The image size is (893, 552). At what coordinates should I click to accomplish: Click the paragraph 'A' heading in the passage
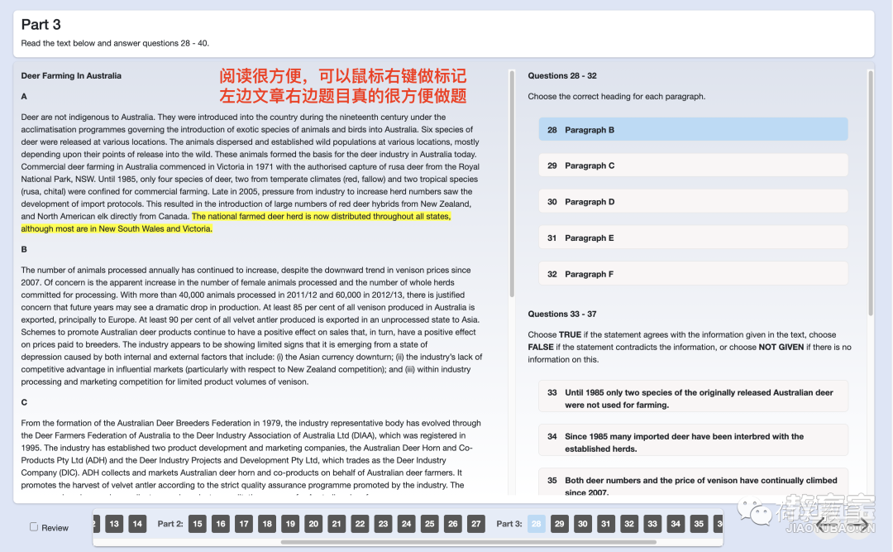24,96
